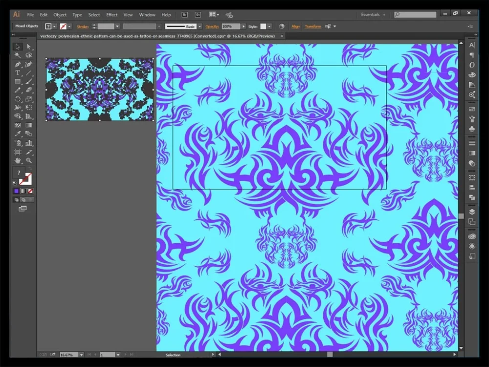Enable Draw Behind mode

point(23,200)
